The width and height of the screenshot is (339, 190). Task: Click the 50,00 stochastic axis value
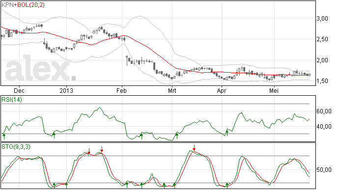pos(324,170)
